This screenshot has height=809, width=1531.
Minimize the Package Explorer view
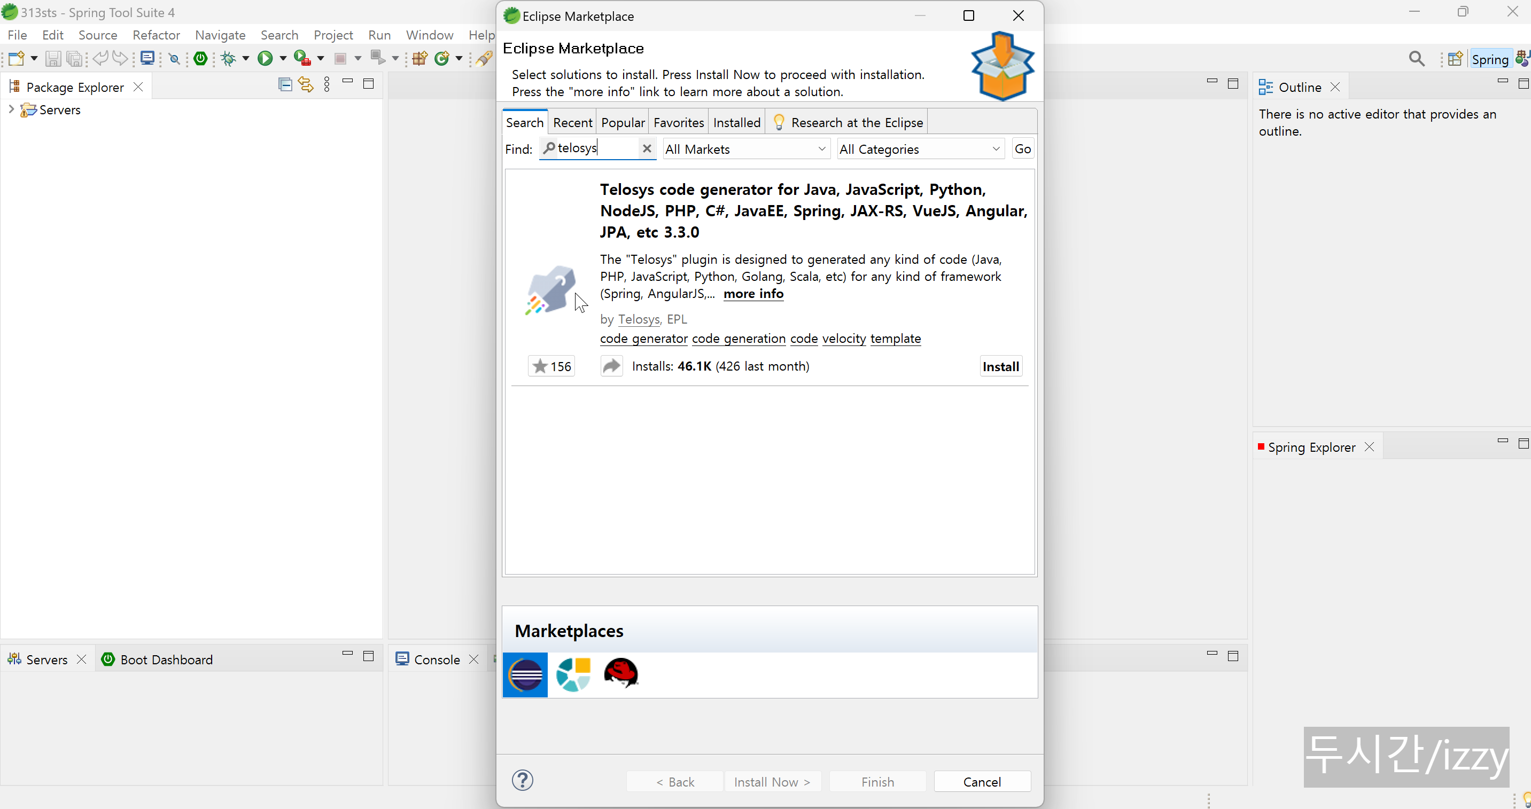(x=348, y=81)
